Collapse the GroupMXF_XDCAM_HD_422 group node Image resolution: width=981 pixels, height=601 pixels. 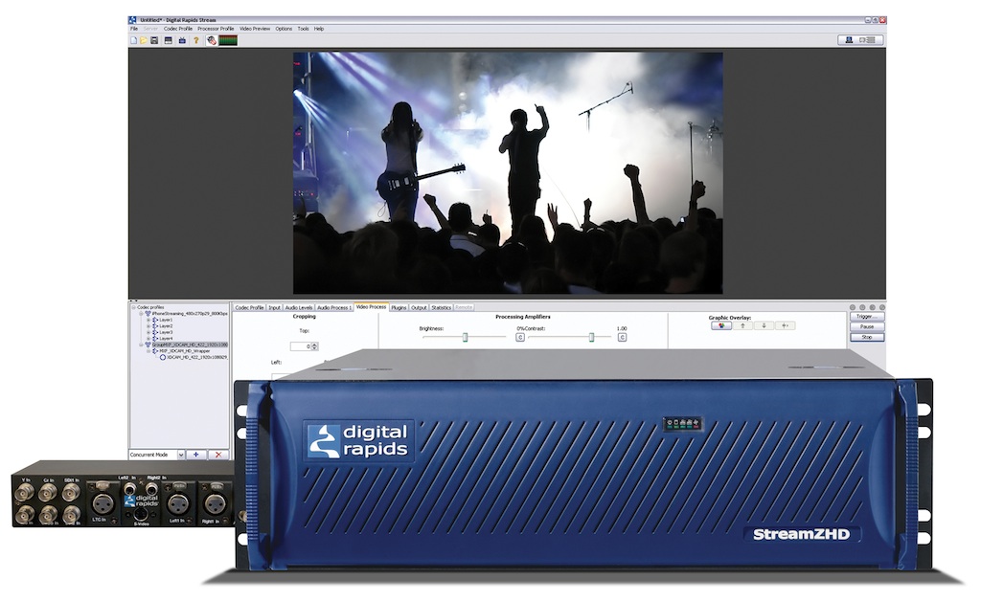pos(141,345)
